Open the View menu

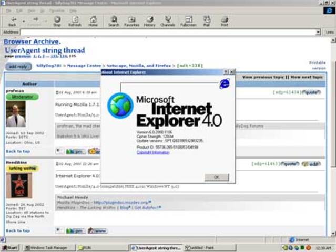[31, 10]
